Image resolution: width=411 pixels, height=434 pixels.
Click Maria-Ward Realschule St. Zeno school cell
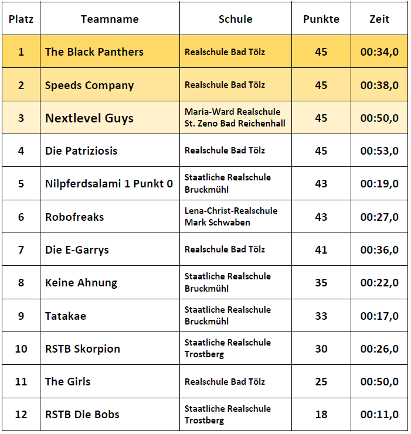pyautogui.click(x=235, y=118)
